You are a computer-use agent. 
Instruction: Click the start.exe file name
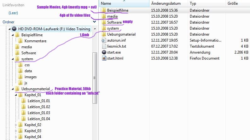(x=114, y=52)
